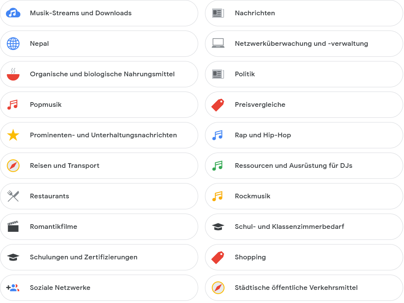404x303 pixels.
Task: Click the clapperboard icon for Romantikfilme
Action: coord(13,227)
